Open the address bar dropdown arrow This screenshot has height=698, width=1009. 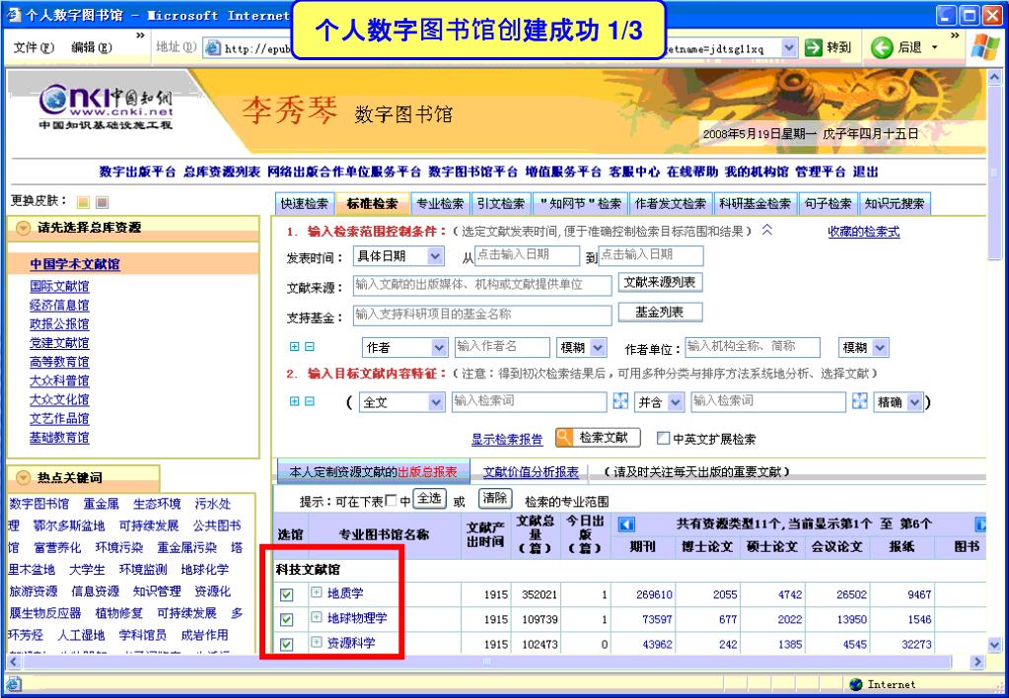tap(789, 47)
